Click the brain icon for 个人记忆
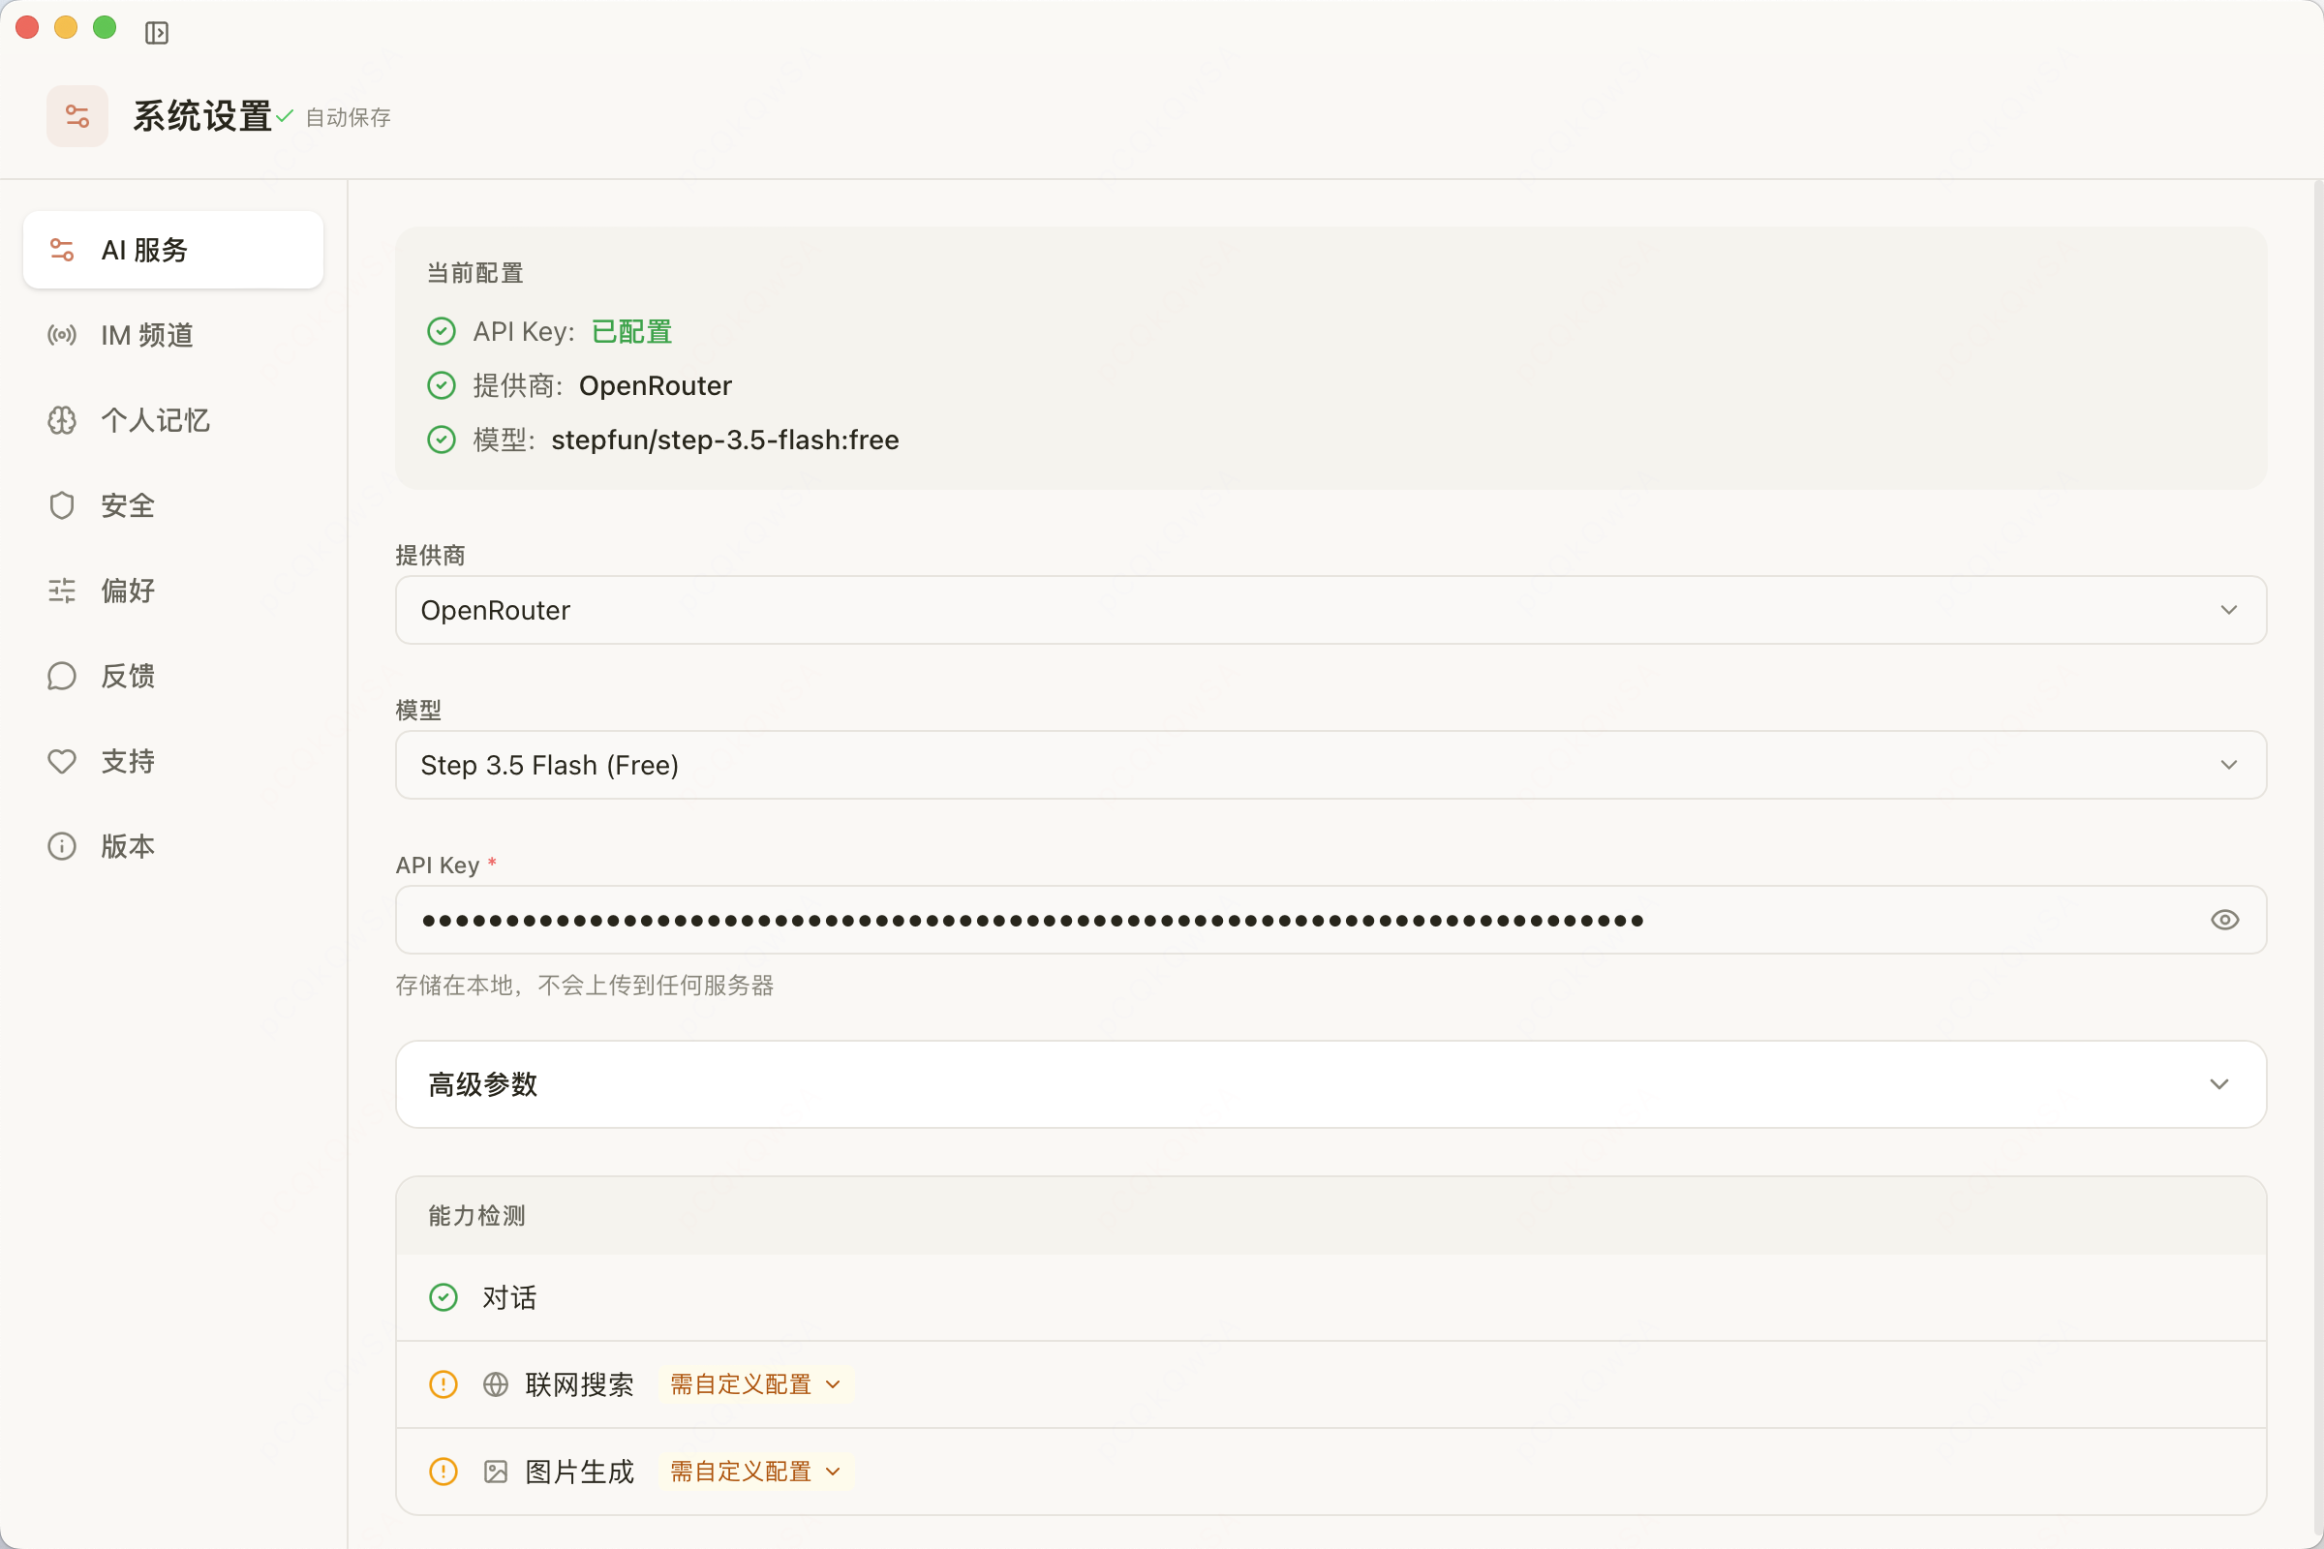 61,421
